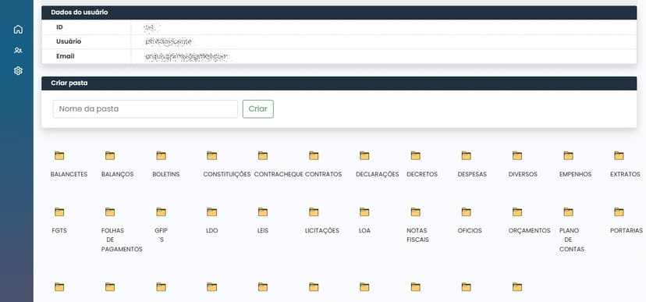Open the LDO folder icon
Viewport: 646px width, 302px height.
click(211, 212)
